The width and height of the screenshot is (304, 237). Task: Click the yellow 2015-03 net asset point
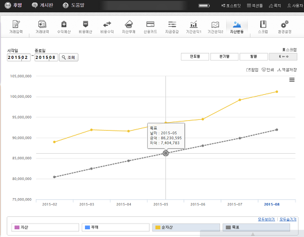[91, 130]
